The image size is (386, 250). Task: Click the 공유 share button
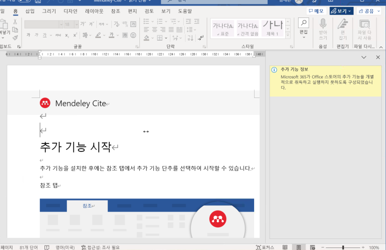pos(369,11)
